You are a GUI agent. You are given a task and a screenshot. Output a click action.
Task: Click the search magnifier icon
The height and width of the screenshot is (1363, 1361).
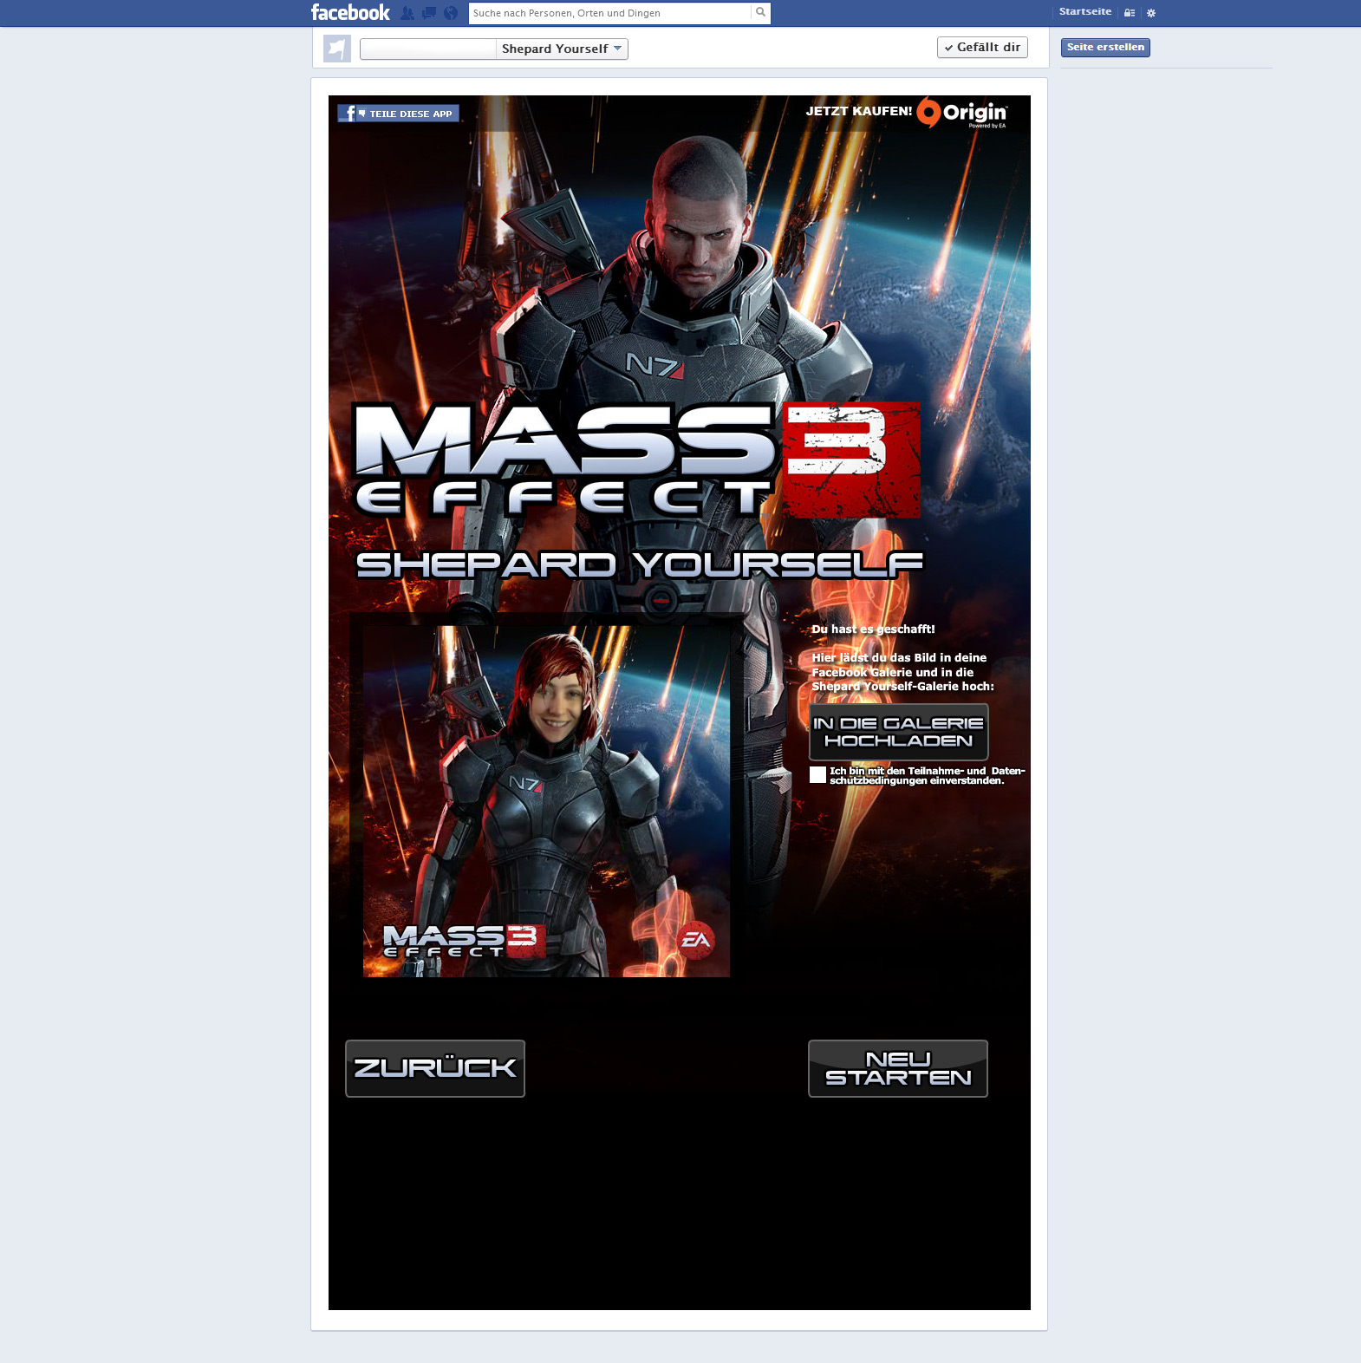[x=760, y=13]
